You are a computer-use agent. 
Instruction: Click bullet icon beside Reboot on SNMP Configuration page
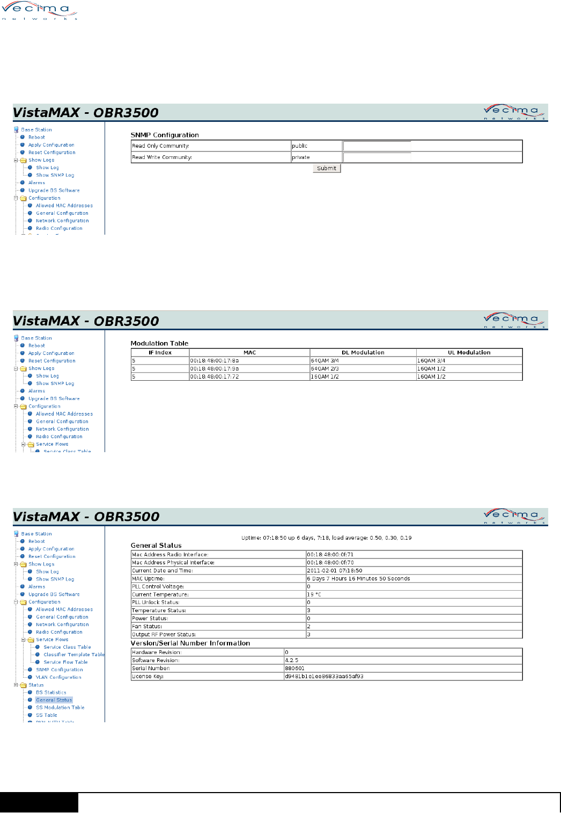[x=23, y=137]
